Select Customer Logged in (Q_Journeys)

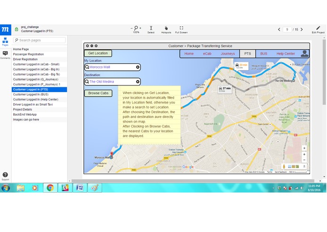coord(39,79)
